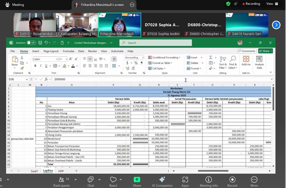Open Zoom Participants panel
This screenshot has height=188, width=286.
point(61,182)
